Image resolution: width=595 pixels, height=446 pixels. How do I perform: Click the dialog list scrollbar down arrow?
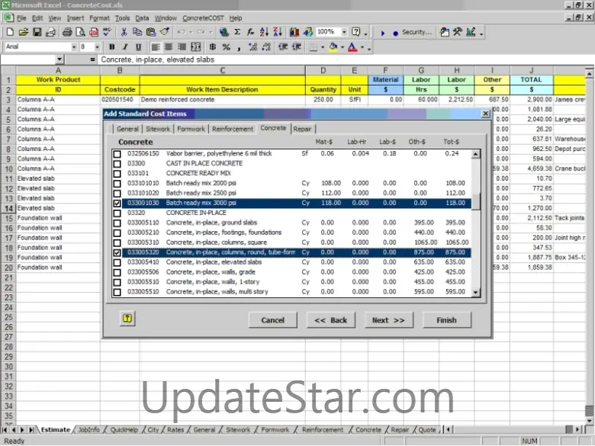coord(475,293)
